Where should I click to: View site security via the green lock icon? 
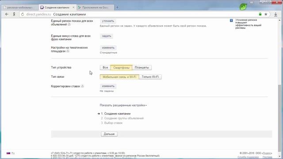pyautogui.click(x=260, y=14)
